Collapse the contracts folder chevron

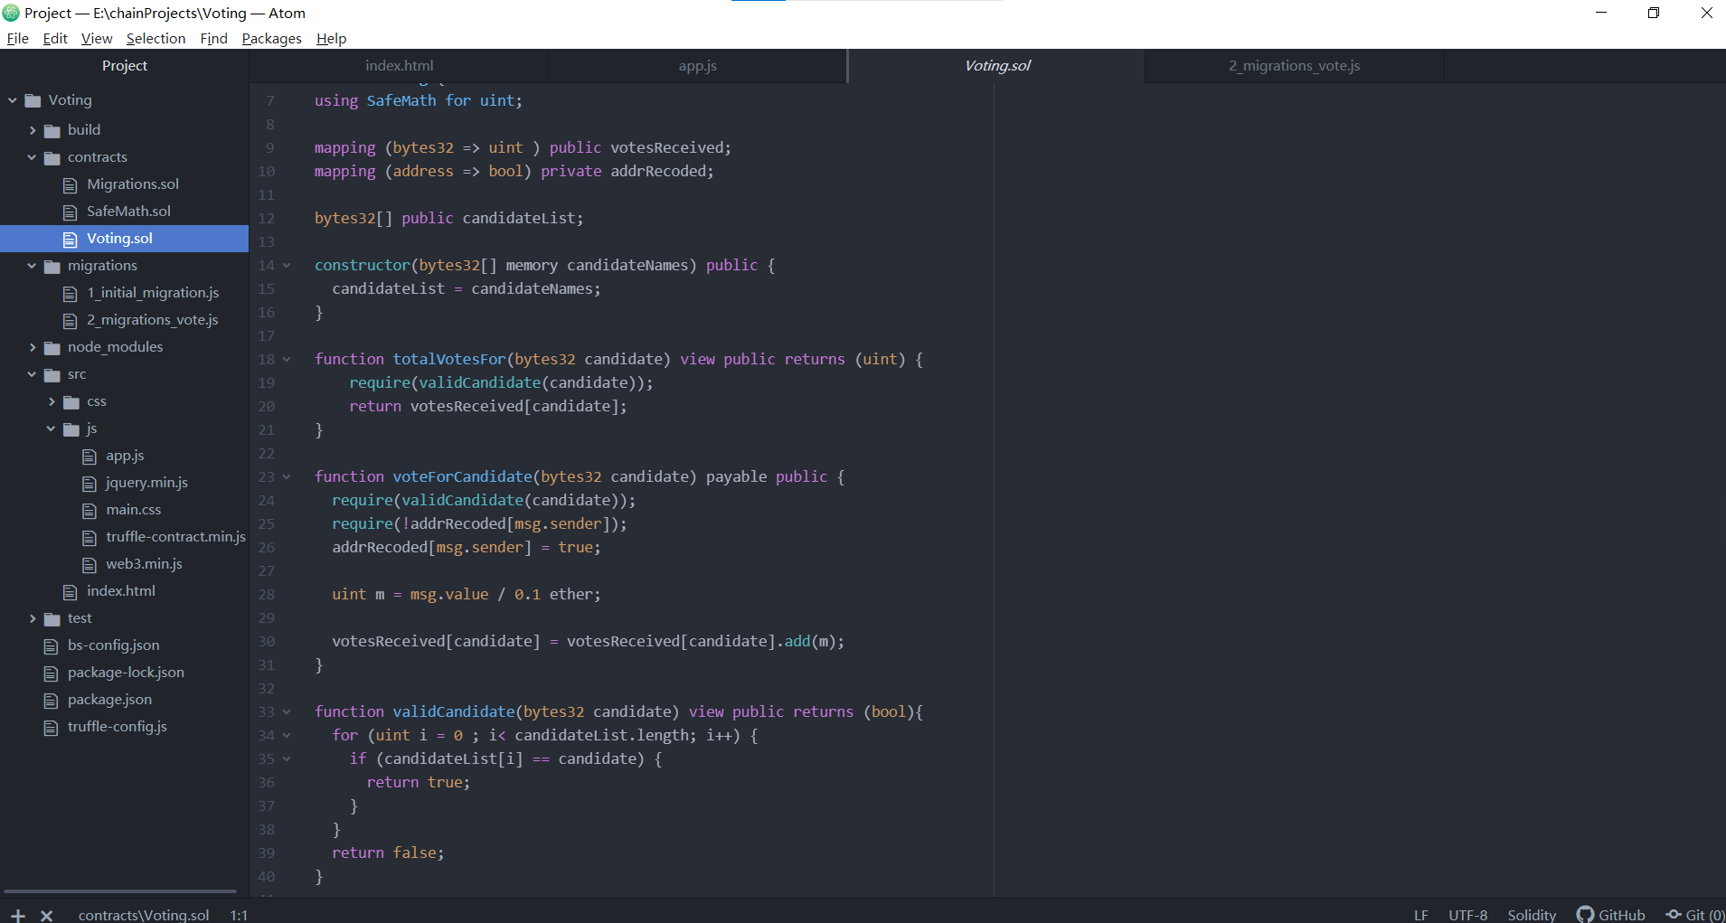coord(33,157)
